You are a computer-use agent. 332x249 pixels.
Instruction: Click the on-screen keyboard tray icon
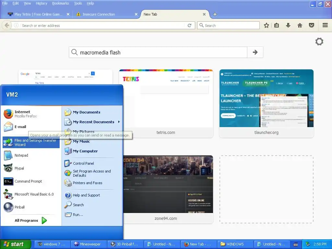click(x=296, y=244)
